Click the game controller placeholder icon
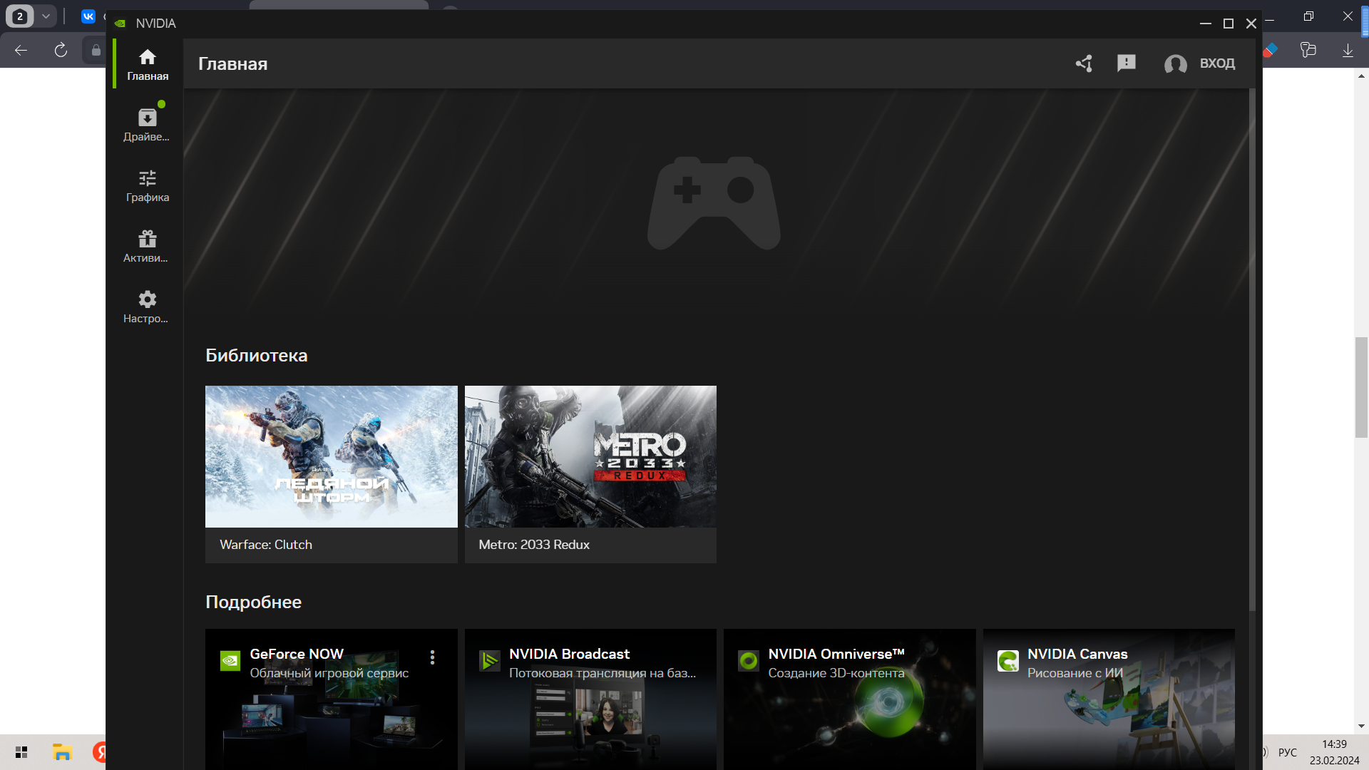This screenshot has height=770, width=1369. tap(714, 203)
